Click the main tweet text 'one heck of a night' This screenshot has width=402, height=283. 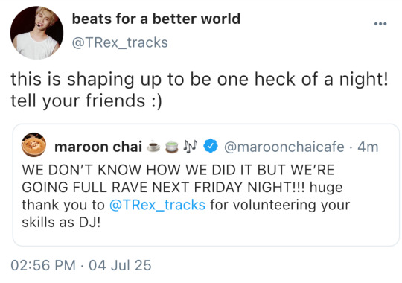[302, 79]
